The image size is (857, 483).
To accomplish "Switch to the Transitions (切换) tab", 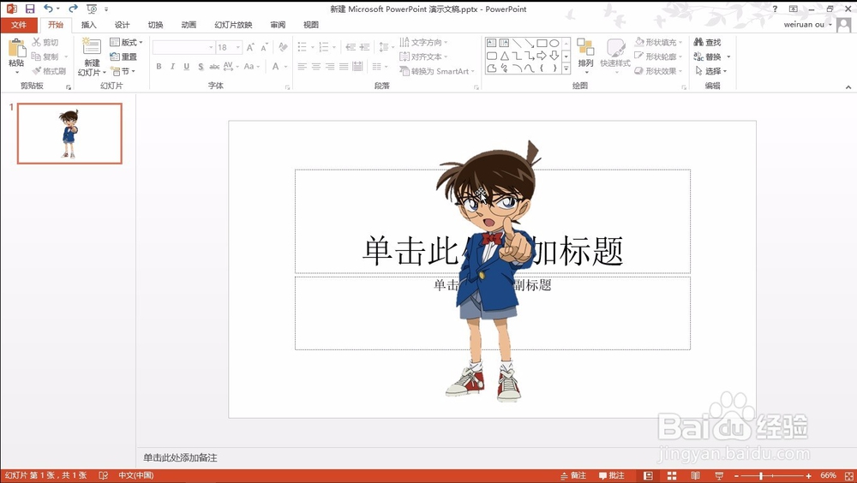I will (155, 25).
